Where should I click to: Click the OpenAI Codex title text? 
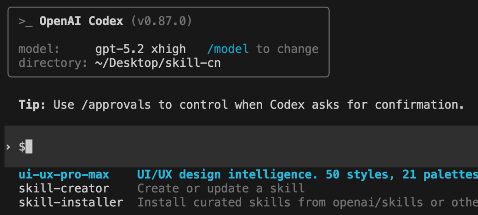point(81,21)
